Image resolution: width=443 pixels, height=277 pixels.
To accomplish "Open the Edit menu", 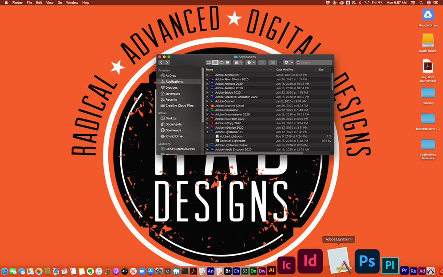I will tap(39, 3).
